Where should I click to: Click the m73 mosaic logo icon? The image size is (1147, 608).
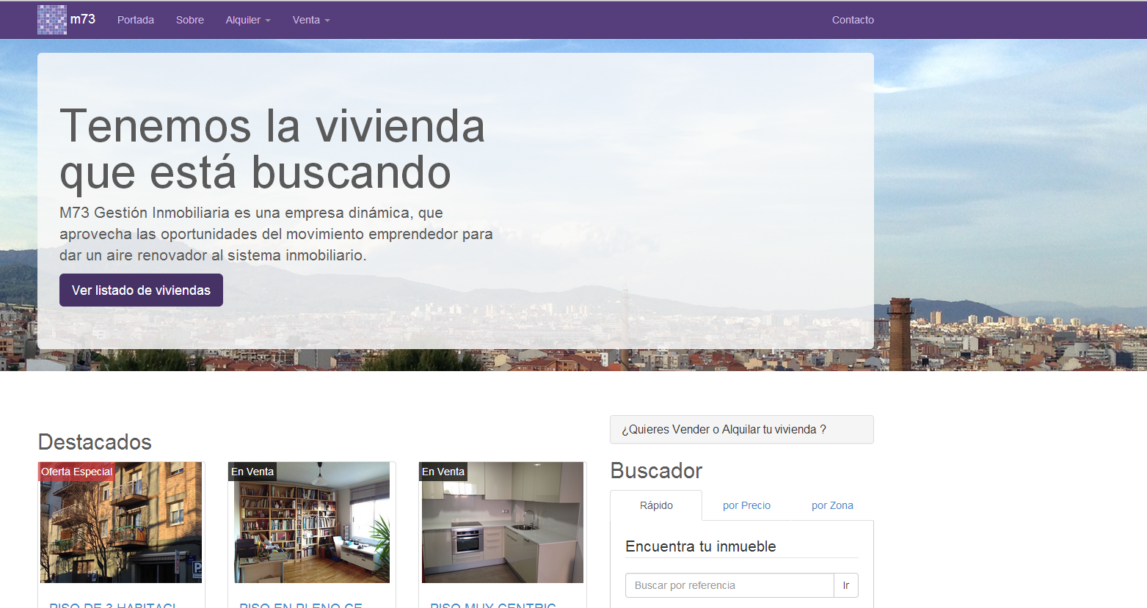[52, 20]
